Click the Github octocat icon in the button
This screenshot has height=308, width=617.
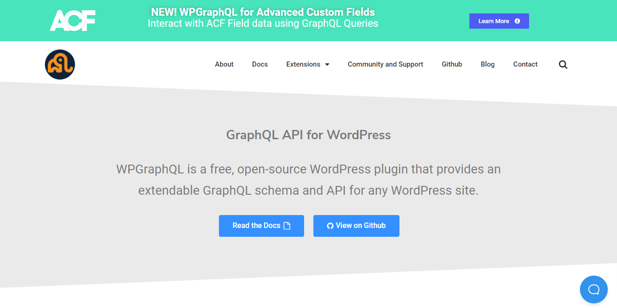tap(330, 226)
